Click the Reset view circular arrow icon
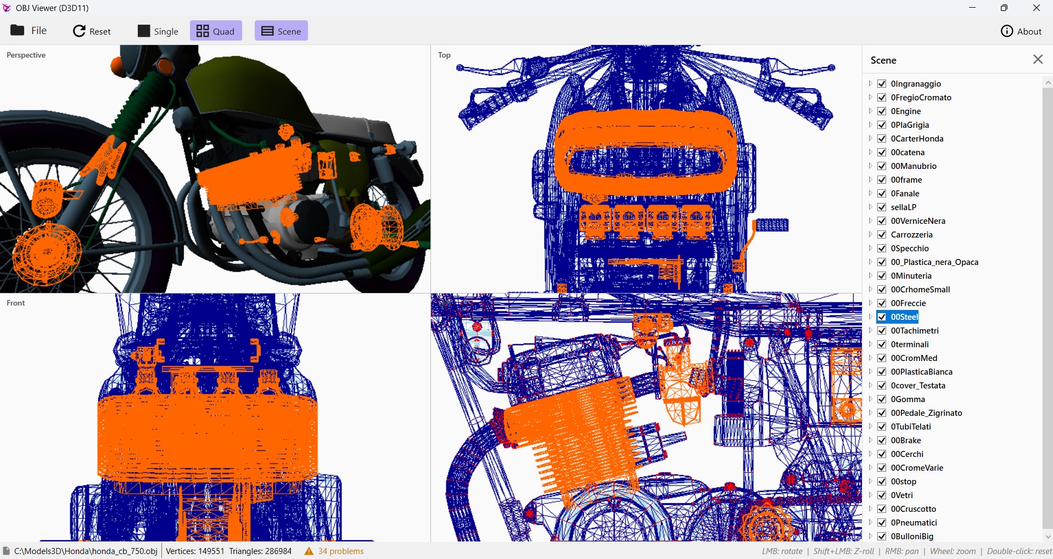 [x=80, y=31]
